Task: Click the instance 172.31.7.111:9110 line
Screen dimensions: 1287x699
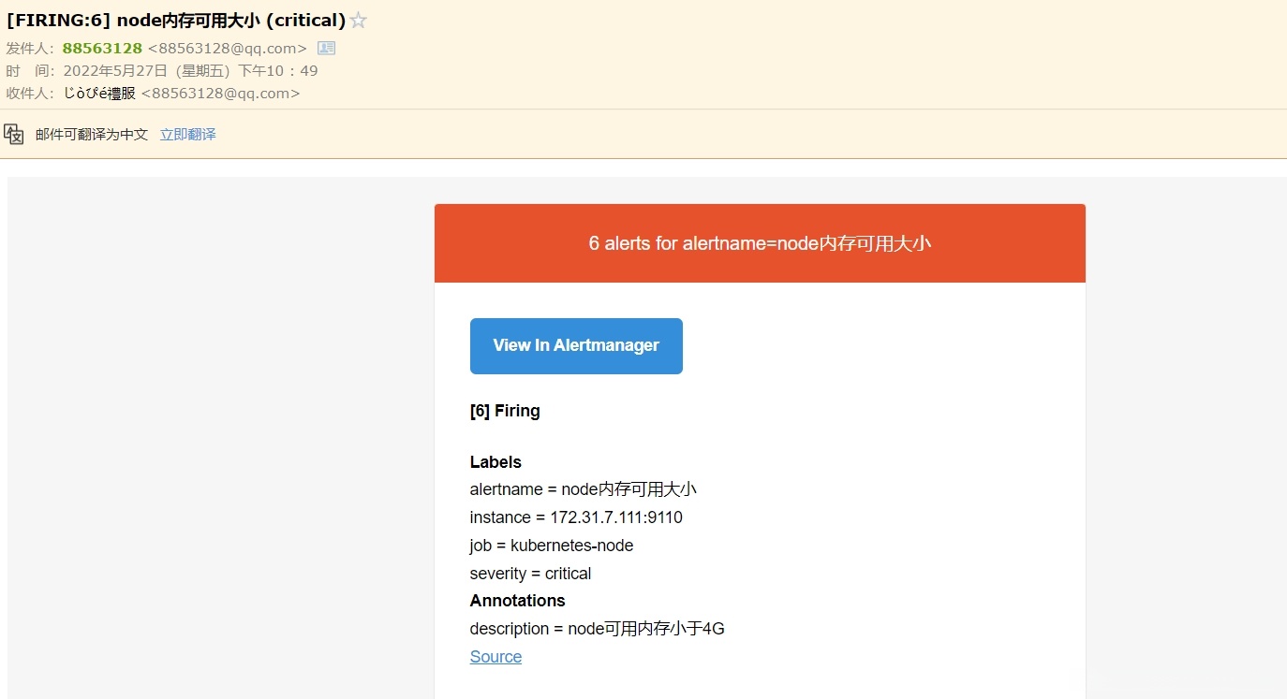Action: click(576, 517)
